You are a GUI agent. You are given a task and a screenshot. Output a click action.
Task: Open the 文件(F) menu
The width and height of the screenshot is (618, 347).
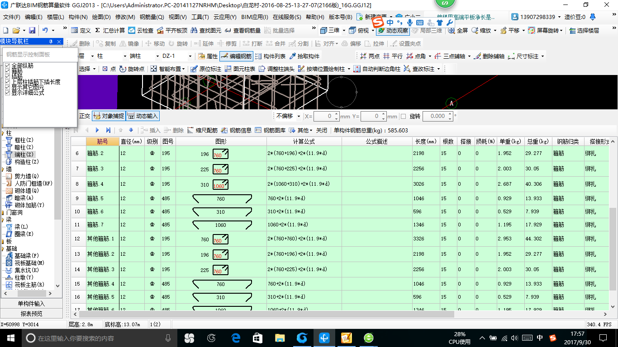click(x=12, y=17)
